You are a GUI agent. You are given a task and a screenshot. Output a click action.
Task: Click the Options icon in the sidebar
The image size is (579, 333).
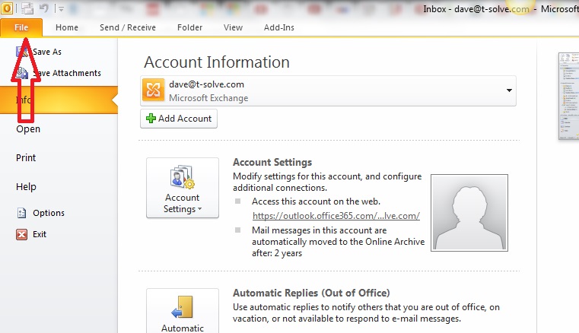(x=21, y=213)
